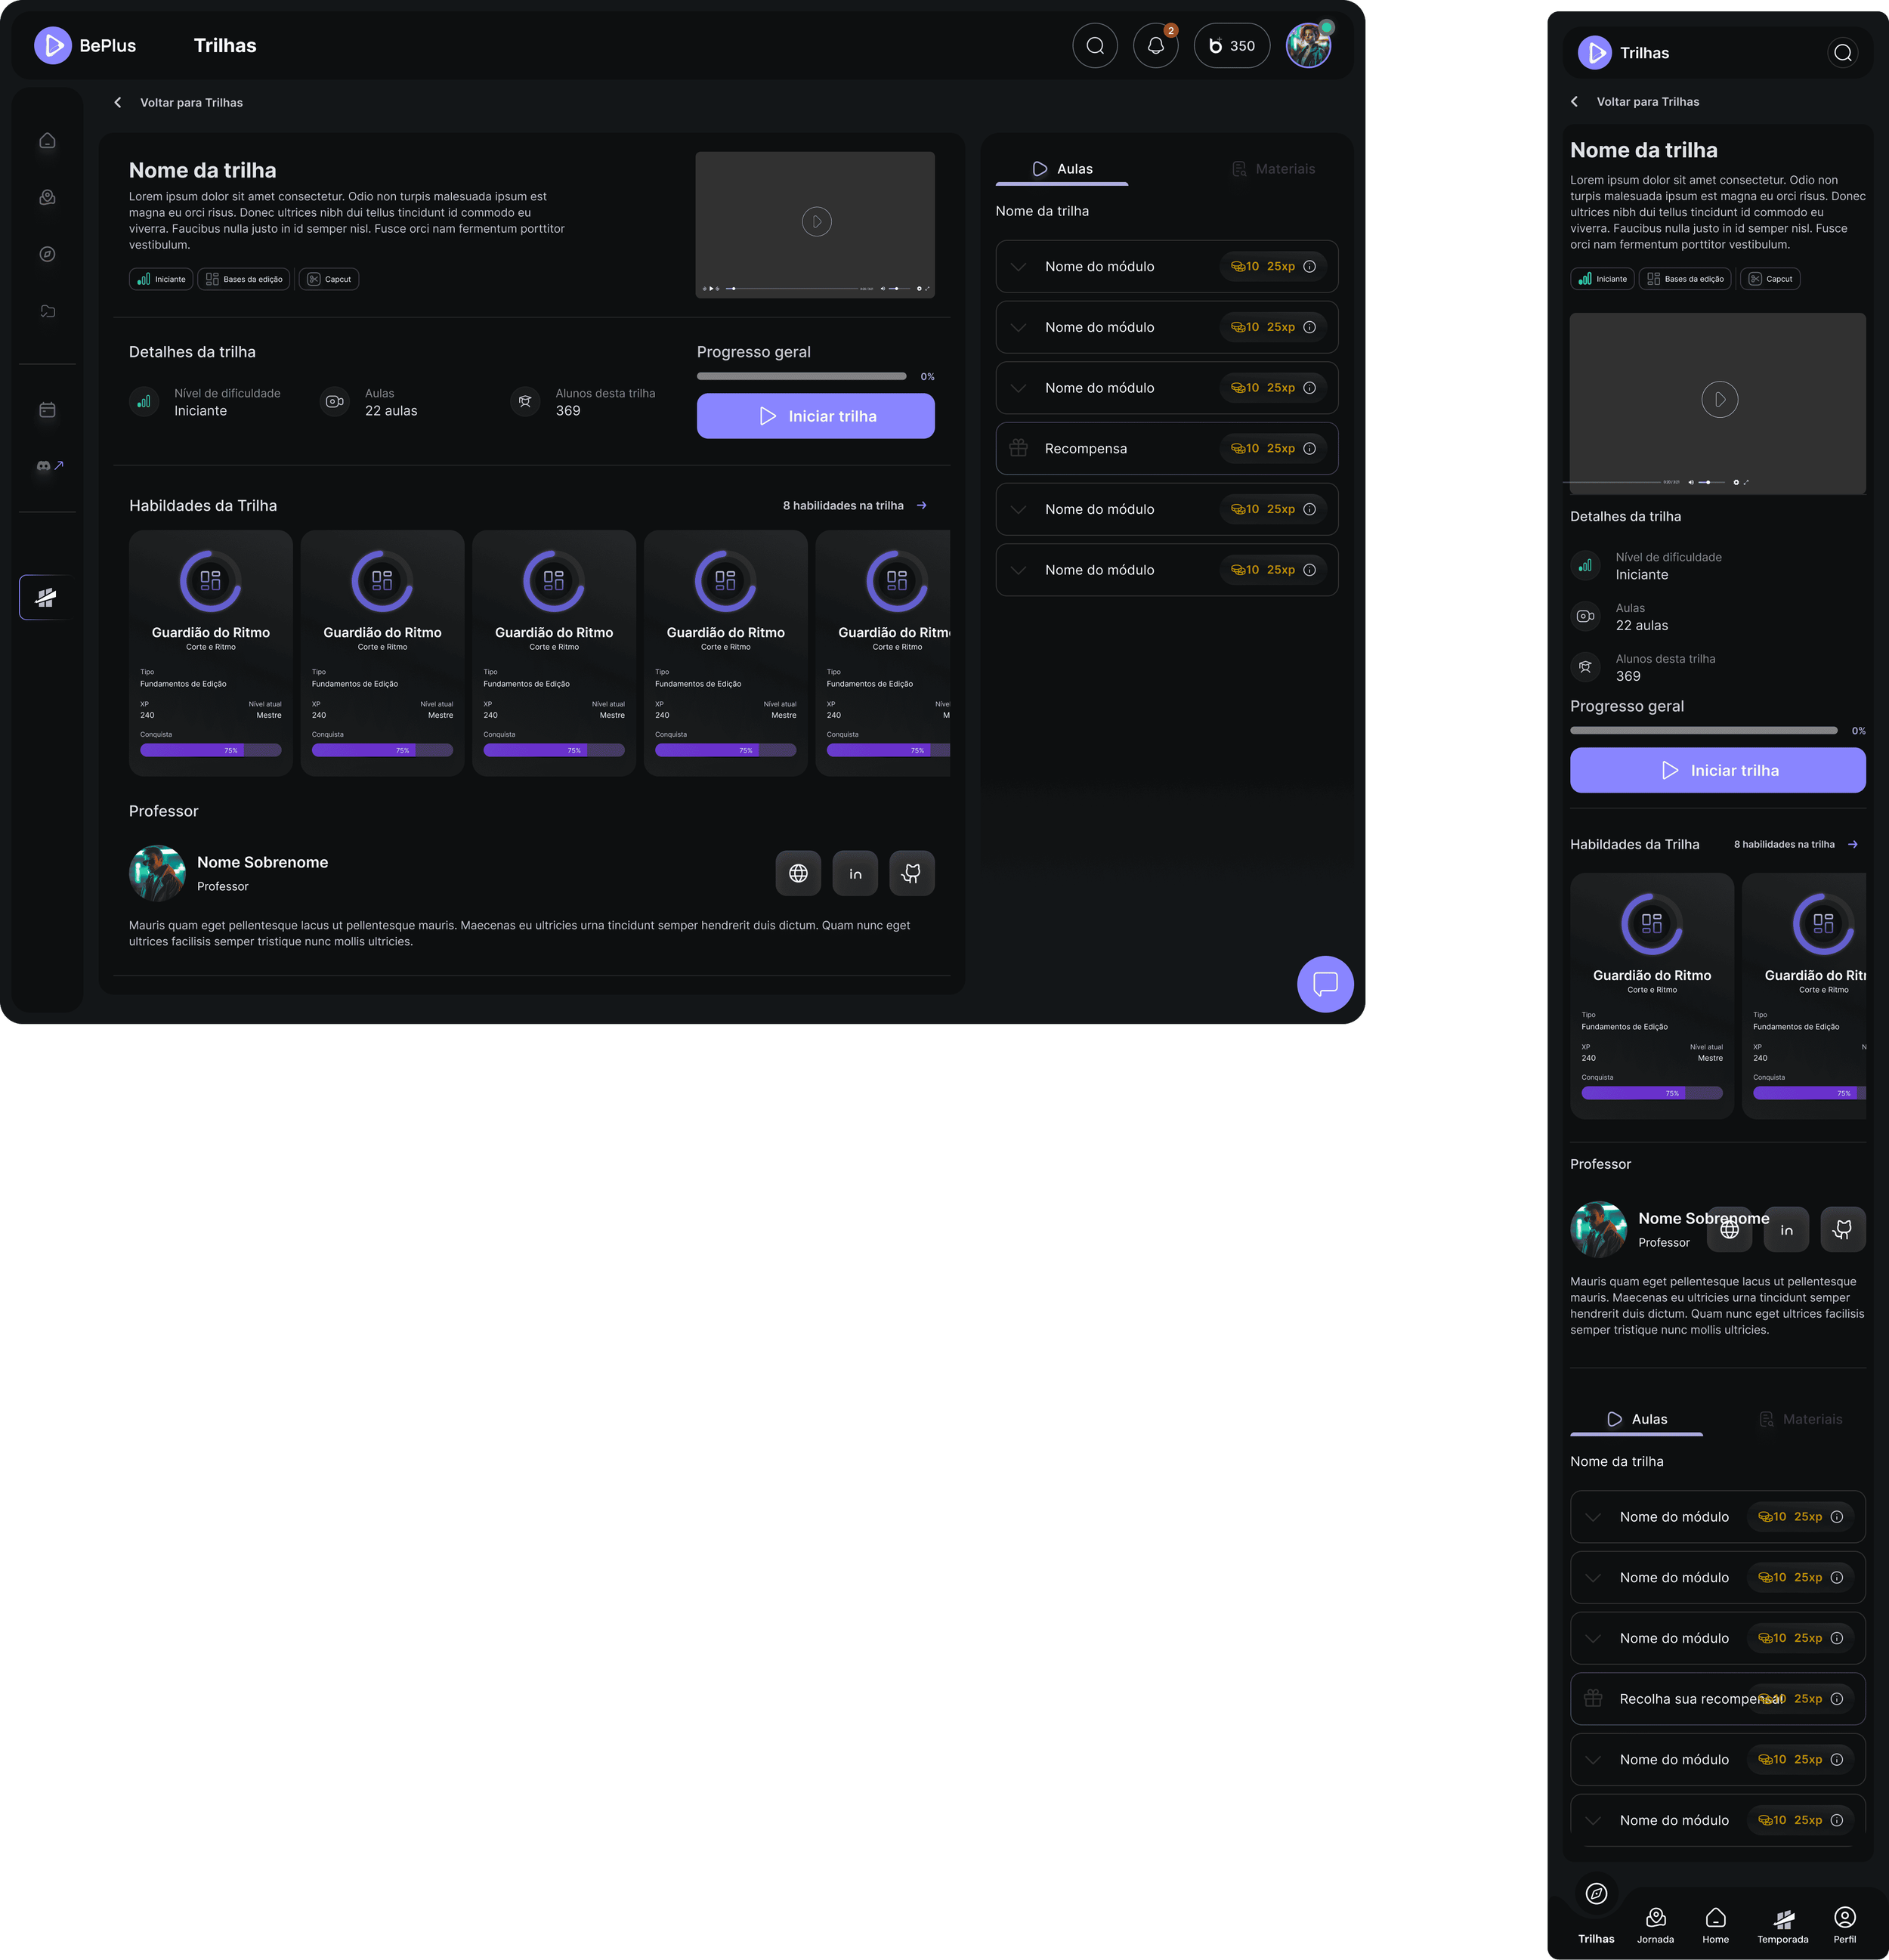Open notifications bell with badge 2
This screenshot has height=1960, width=1889.
[x=1155, y=46]
